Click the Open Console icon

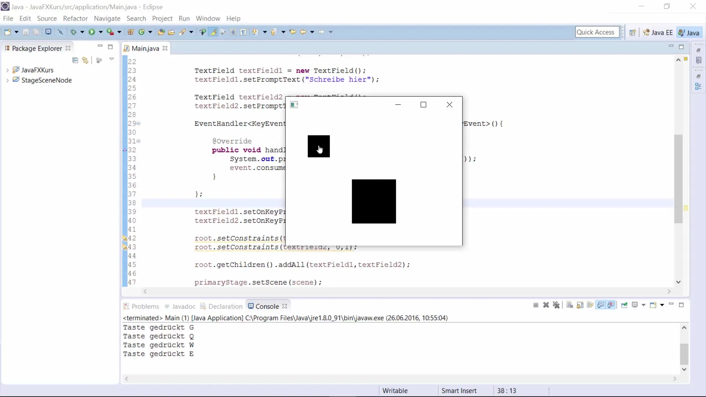click(653, 305)
